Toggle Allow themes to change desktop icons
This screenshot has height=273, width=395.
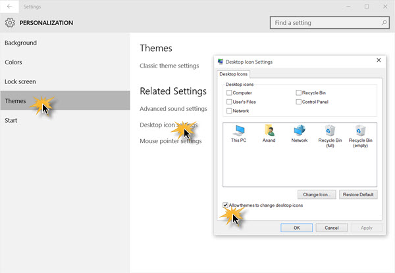pos(225,205)
